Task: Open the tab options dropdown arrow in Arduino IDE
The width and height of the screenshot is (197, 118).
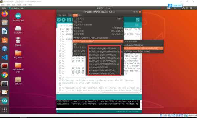Action: pyautogui.click(x=137, y=25)
